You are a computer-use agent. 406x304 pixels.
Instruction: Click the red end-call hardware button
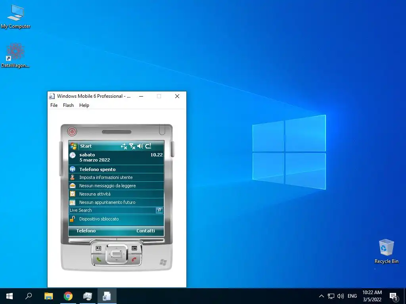(x=134, y=259)
